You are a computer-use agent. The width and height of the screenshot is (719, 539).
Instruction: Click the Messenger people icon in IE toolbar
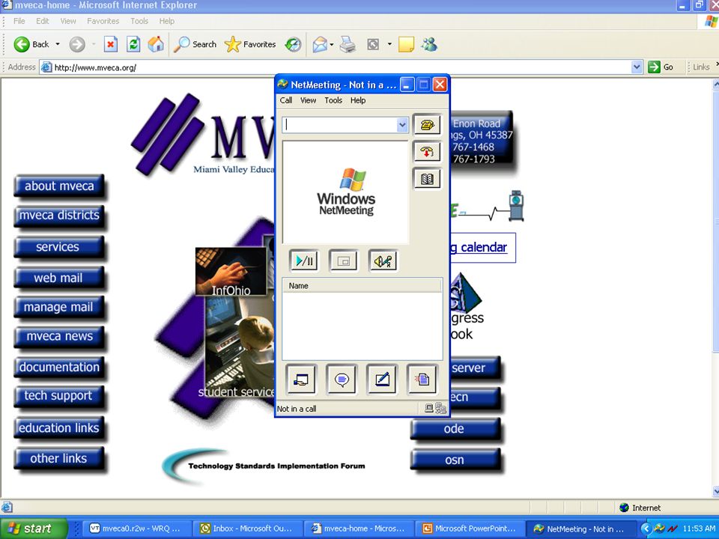tap(429, 44)
